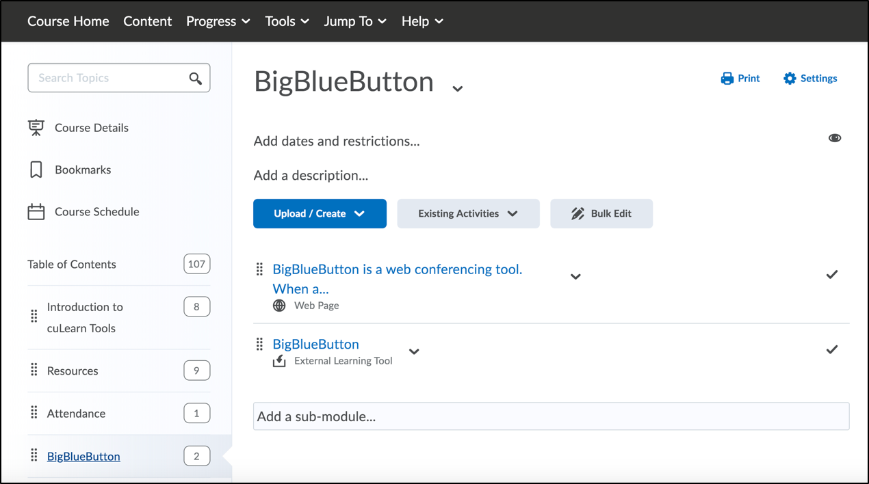The image size is (869, 484).
Task: Open the Tools menu in navbar
Action: [x=287, y=21]
